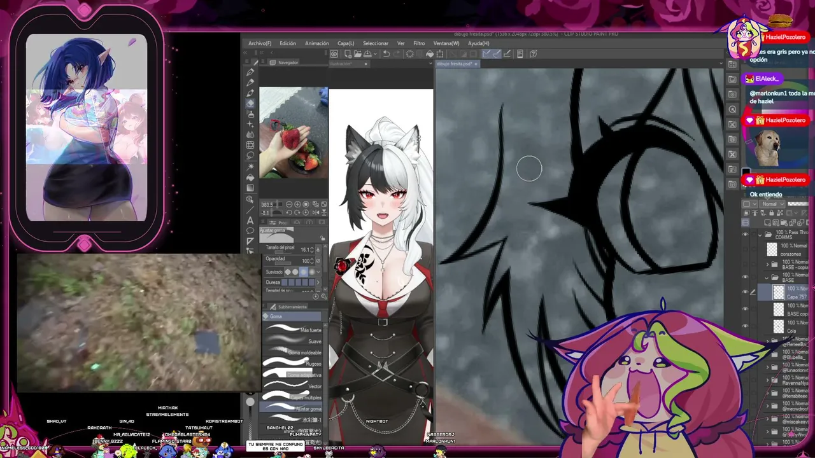Open the Seleccionar menu
815x458 pixels.
coord(376,43)
